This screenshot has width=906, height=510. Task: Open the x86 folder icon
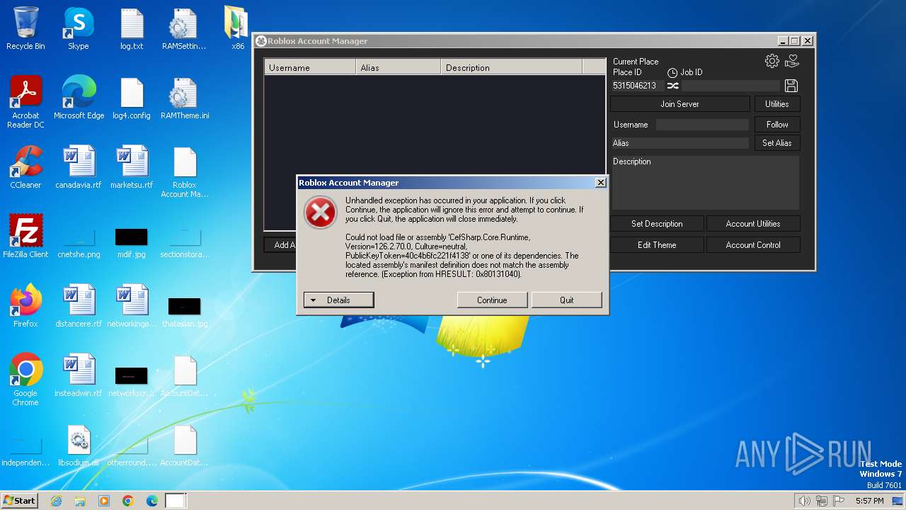237,29
